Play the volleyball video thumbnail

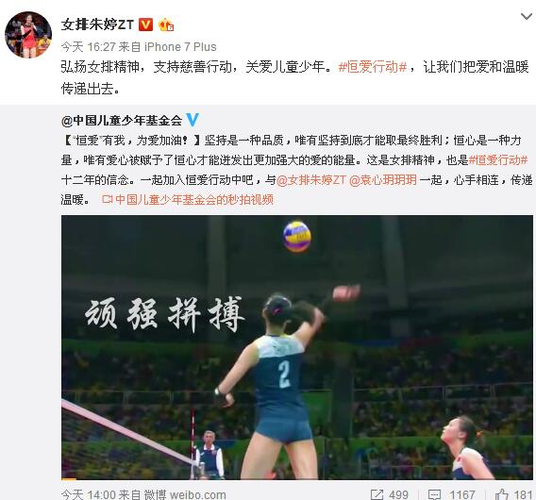pyautogui.click(x=297, y=347)
